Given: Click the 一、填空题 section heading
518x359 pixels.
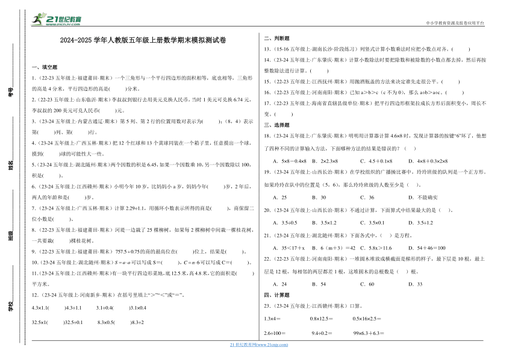Looking at the screenshot, I should (x=45, y=67).
